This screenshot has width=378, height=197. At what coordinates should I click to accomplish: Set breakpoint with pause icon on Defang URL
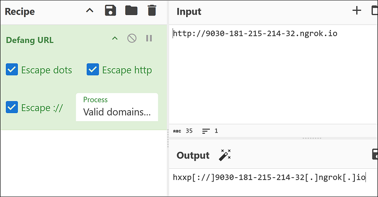[x=149, y=39]
